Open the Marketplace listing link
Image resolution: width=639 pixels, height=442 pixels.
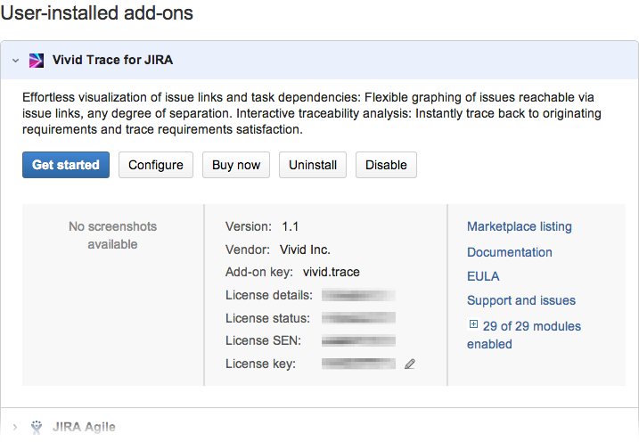pos(520,226)
